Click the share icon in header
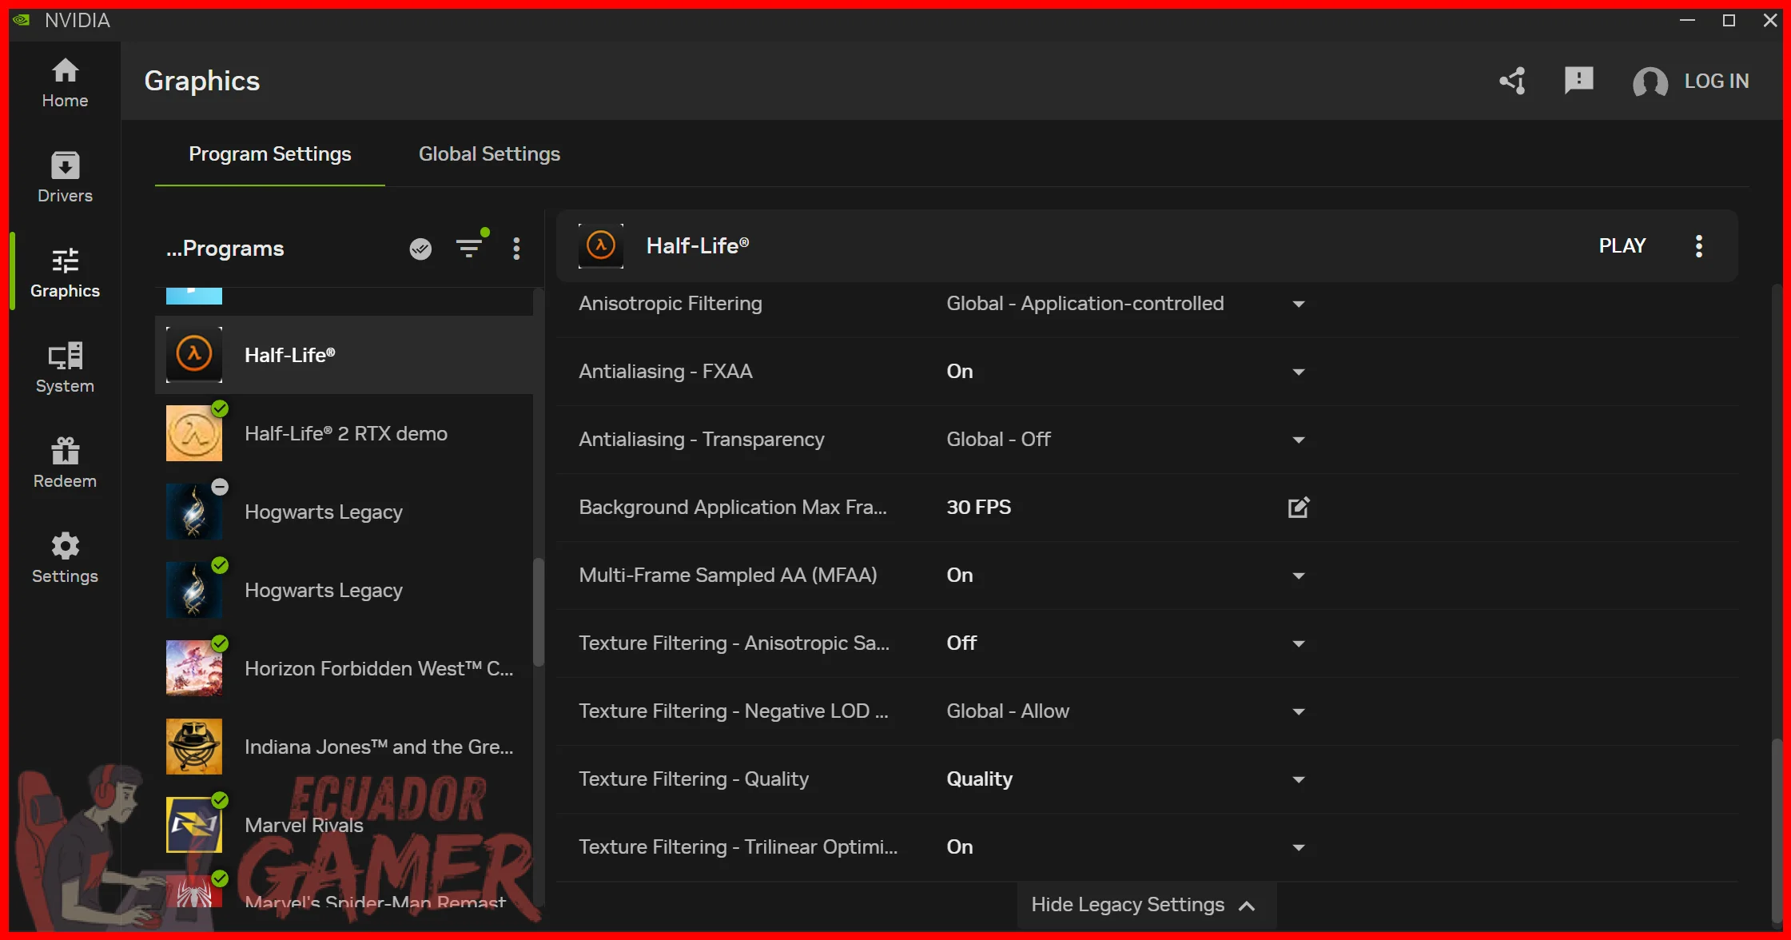1791x940 pixels. coord(1513,81)
